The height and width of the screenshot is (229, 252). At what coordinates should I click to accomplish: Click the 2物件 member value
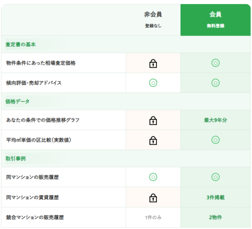(x=215, y=217)
